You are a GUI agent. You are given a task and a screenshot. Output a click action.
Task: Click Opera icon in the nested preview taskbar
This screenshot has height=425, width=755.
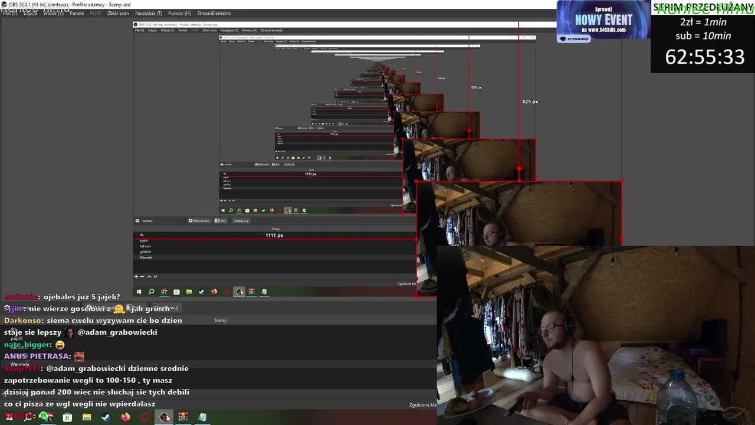pos(226,292)
